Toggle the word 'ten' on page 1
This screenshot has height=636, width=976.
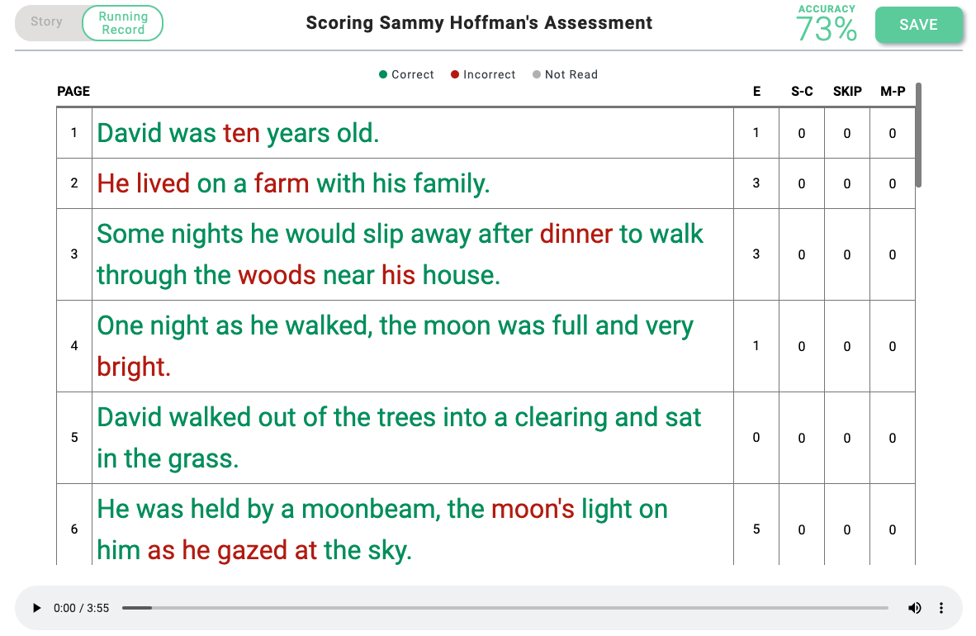point(241,133)
